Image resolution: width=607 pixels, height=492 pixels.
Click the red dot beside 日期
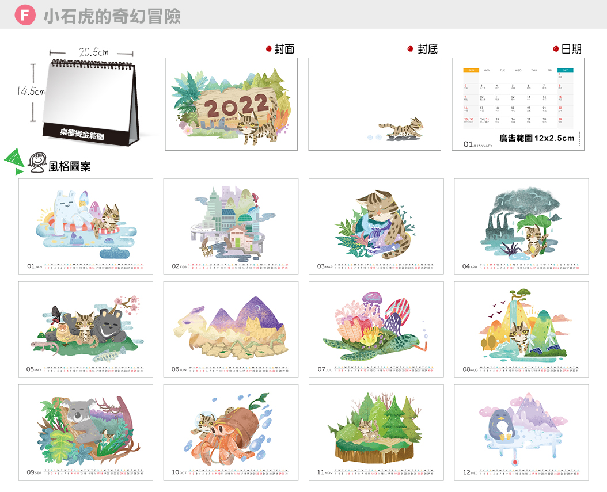[x=556, y=49]
